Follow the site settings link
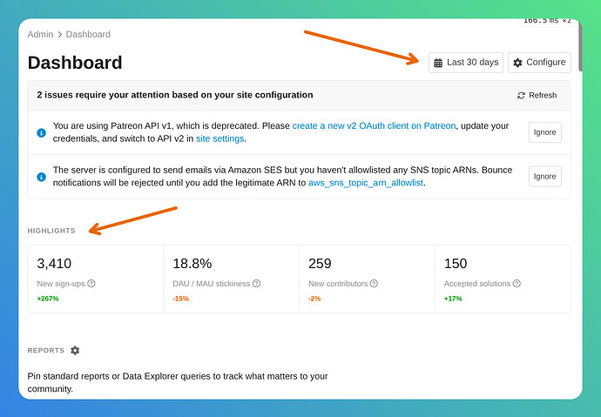Screen dimensions: 601x417 (x=219, y=138)
